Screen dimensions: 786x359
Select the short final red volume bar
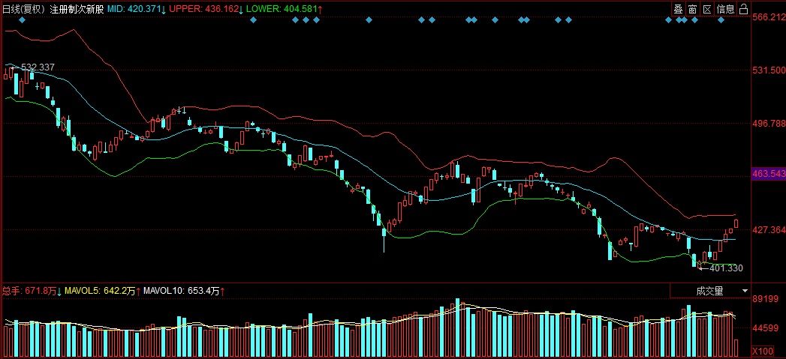coord(736,347)
